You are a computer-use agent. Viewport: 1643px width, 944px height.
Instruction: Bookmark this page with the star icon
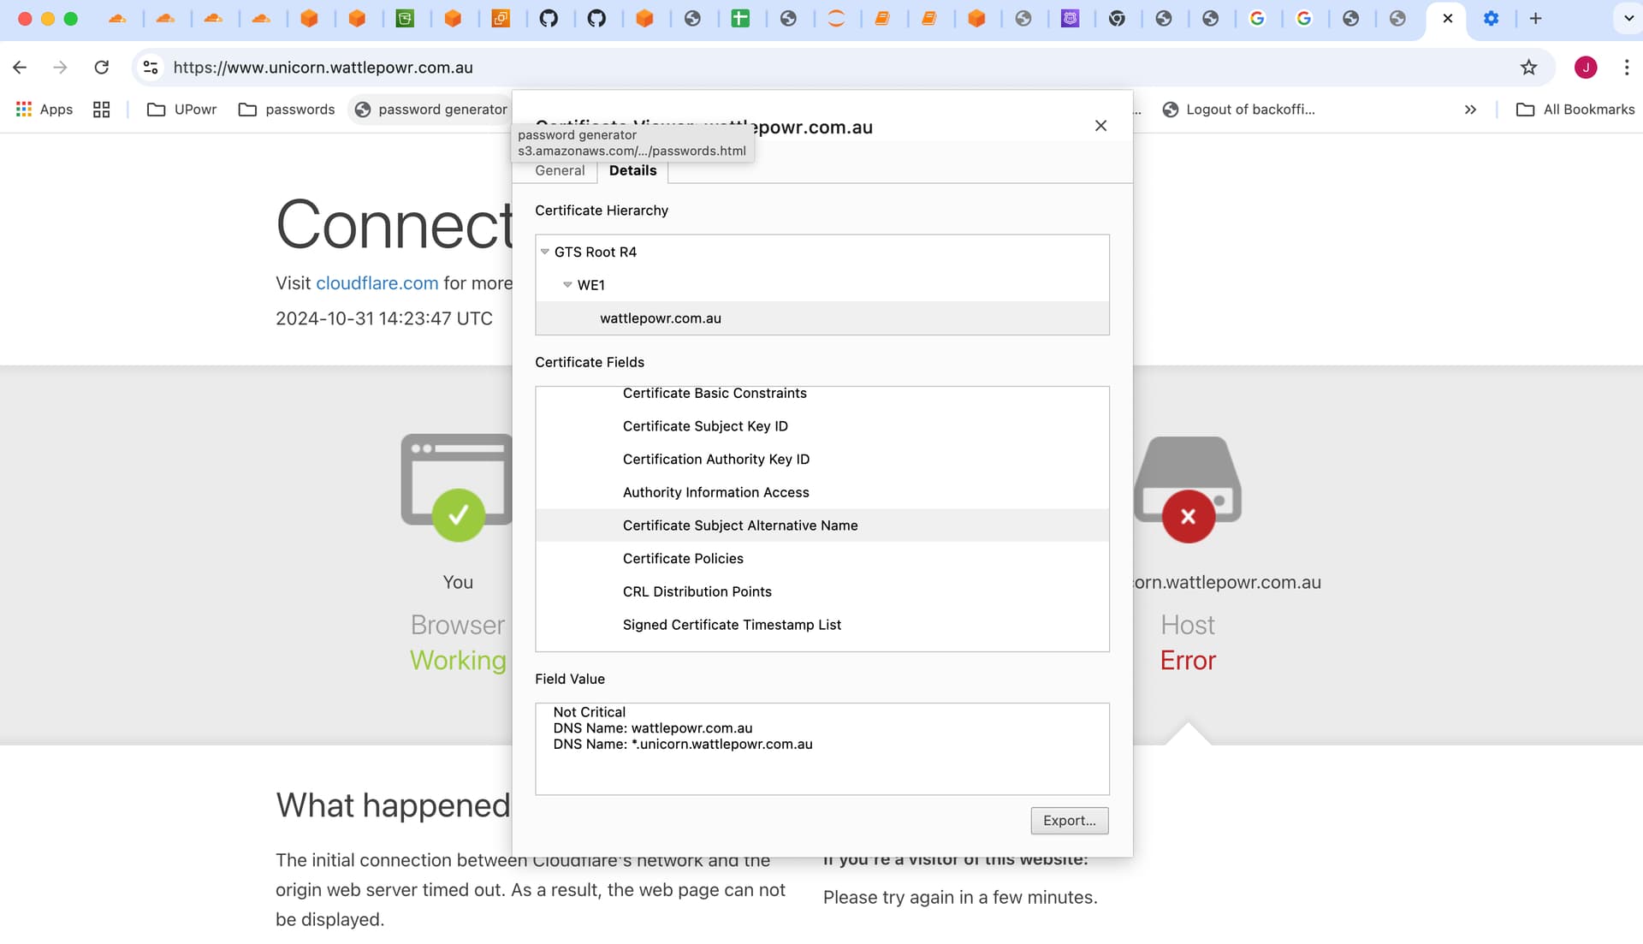pos(1528,67)
